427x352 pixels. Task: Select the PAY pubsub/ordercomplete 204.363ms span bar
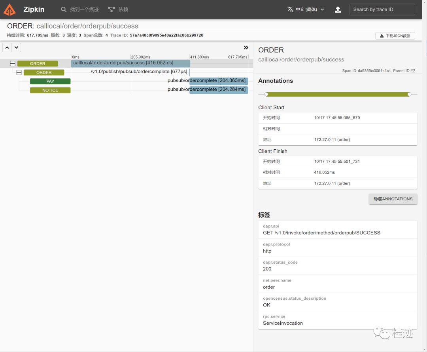219,81
